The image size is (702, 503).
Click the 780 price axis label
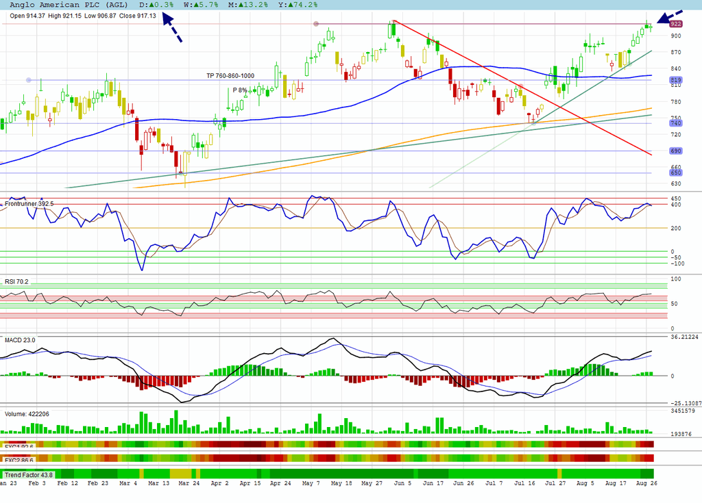[x=675, y=102]
